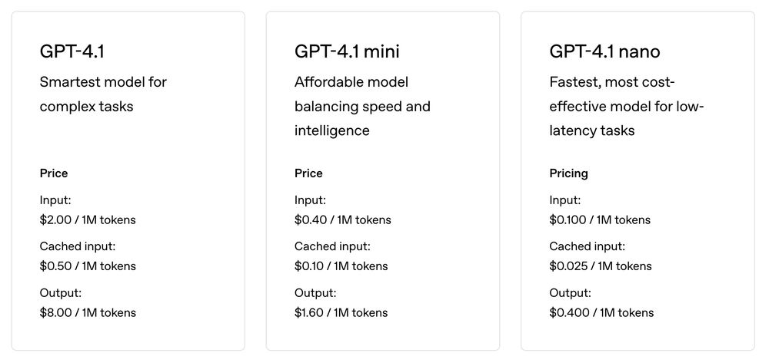The height and width of the screenshot is (363, 769).
Task: Select the Price label in GPT-4.1 mini card
Action: (x=308, y=173)
